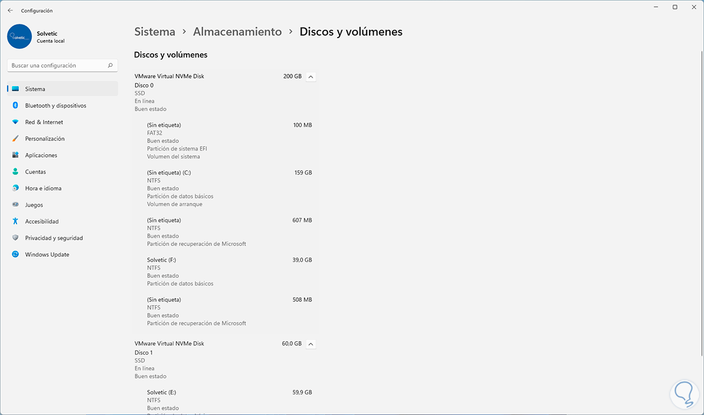Click the Aplicaciones icon in sidebar

coord(15,155)
